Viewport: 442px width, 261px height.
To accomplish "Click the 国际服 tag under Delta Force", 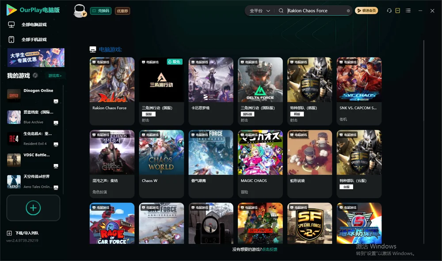I will pos(247,114).
